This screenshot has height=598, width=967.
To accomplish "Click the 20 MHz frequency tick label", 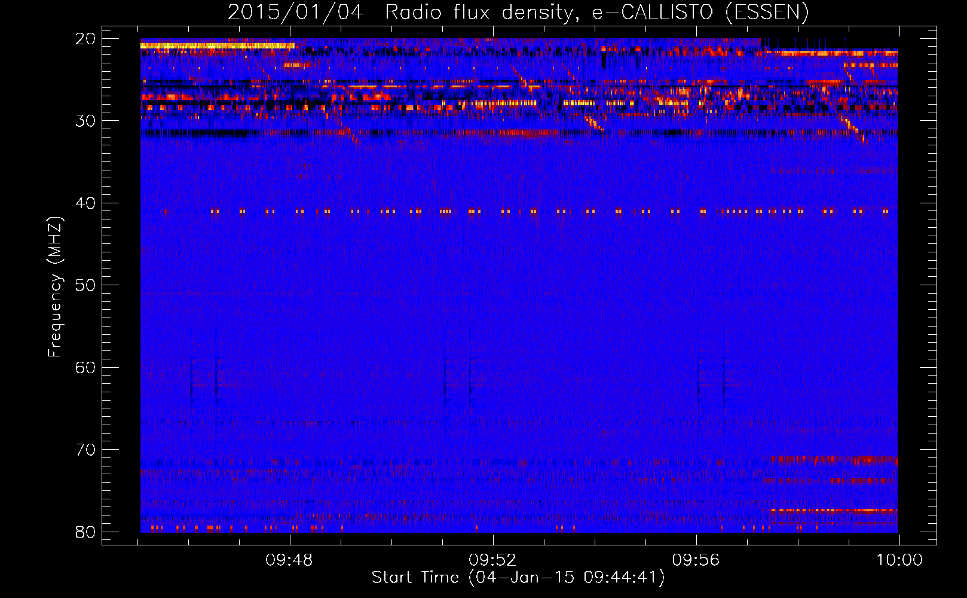I will point(85,39).
